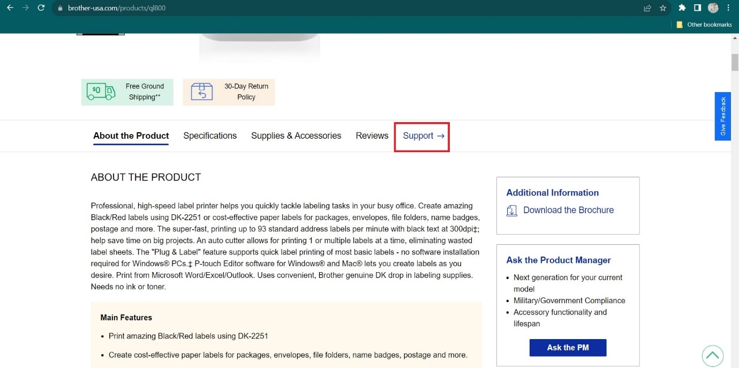Click the 30-Day Return Policy box icon
Viewport: 739px width, 368px height.
[x=201, y=92]
